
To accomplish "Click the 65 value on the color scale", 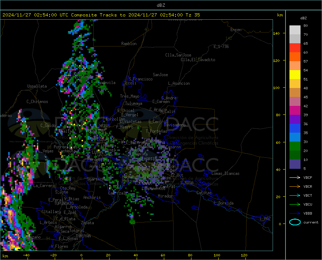I will (x=306, y=44).
